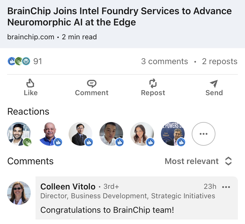245x224 pixels.
Task: Click the sort chevron arrows beside Most relevant
Action: pyautogui.click(x=228, y=161)
